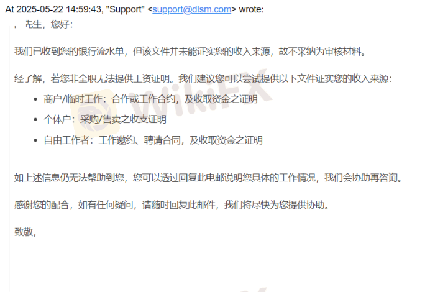Click the paragraph starting with 如上述信息

(x=208, y=178)
